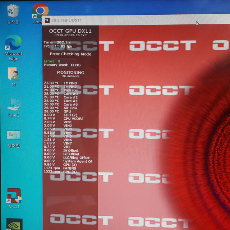The width and height of the screenshot is (230, 230).
Task: Click the green Errors : 0 text
Action: click(52, 61)
